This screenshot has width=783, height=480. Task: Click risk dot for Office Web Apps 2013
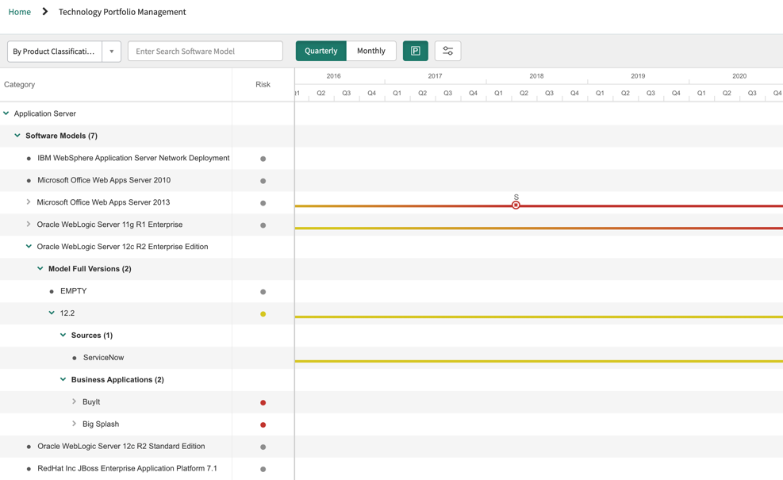coord(263,203)
